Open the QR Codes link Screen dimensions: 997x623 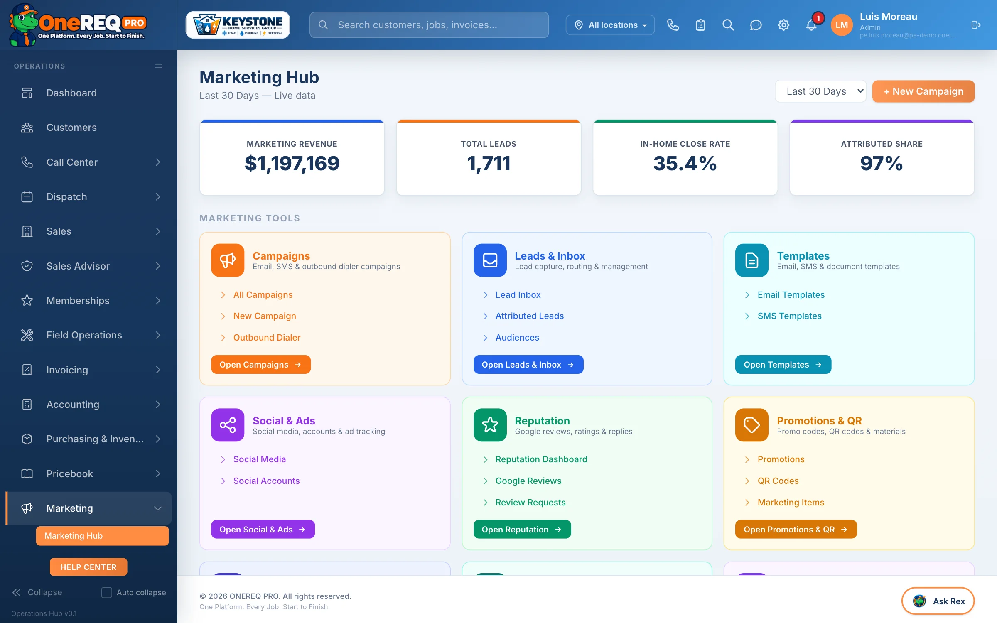pos(778,481)
